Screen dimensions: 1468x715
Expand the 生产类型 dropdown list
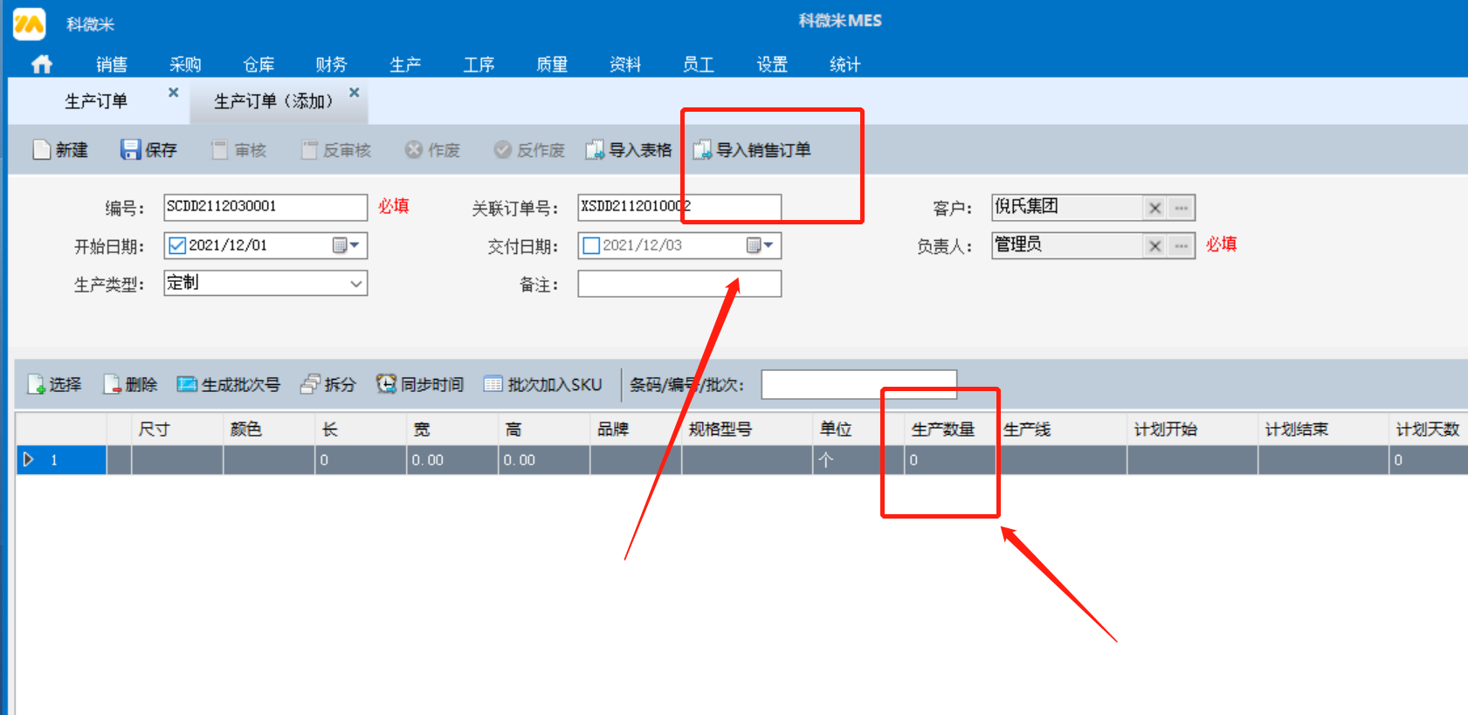click(355, 284)
